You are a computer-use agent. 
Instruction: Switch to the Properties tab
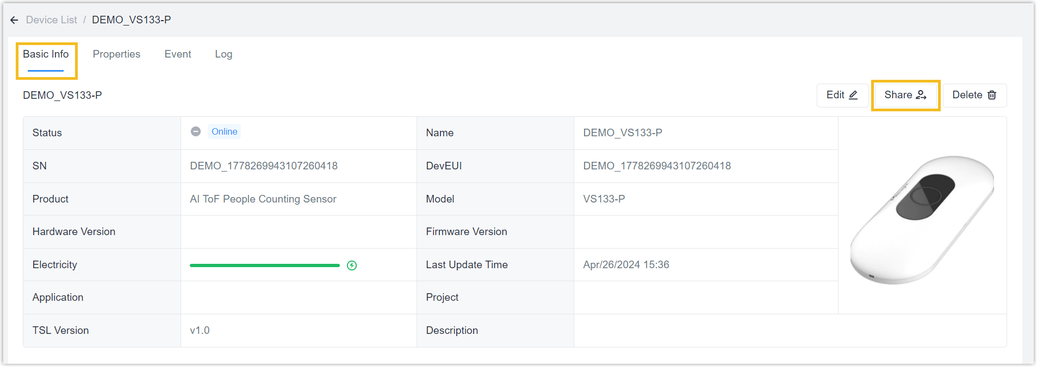click(116, 54)
